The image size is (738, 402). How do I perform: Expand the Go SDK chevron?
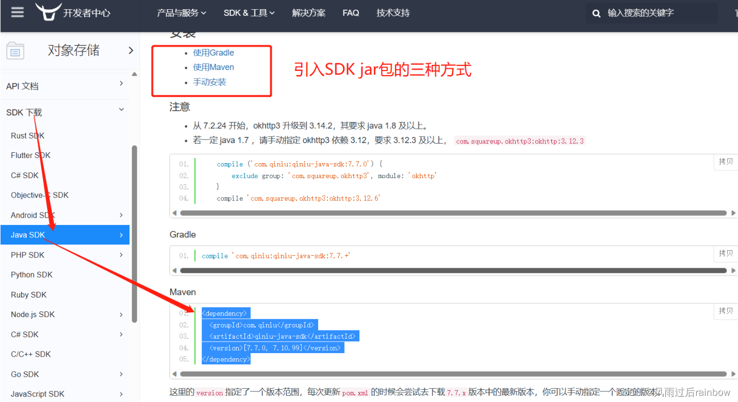click(121, 374)
